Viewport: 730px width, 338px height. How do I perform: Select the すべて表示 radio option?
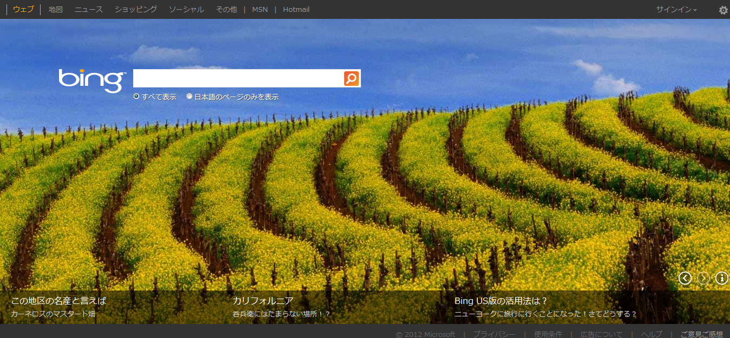(x=137, y=97)
